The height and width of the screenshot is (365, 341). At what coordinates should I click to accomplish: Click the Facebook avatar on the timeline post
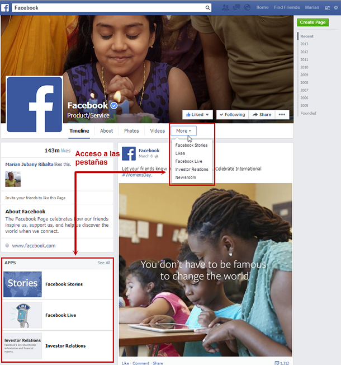(x=129, y=153)
